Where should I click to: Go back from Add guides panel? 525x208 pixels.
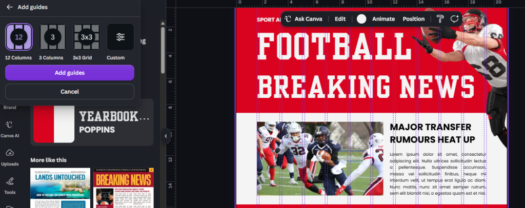[x=10, y=7]
